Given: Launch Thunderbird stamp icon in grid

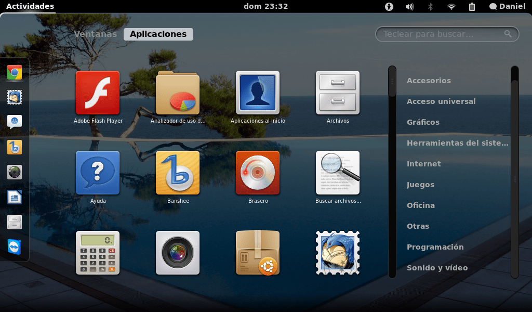Looking at the screenshot, I should click(x=338, y=253).
